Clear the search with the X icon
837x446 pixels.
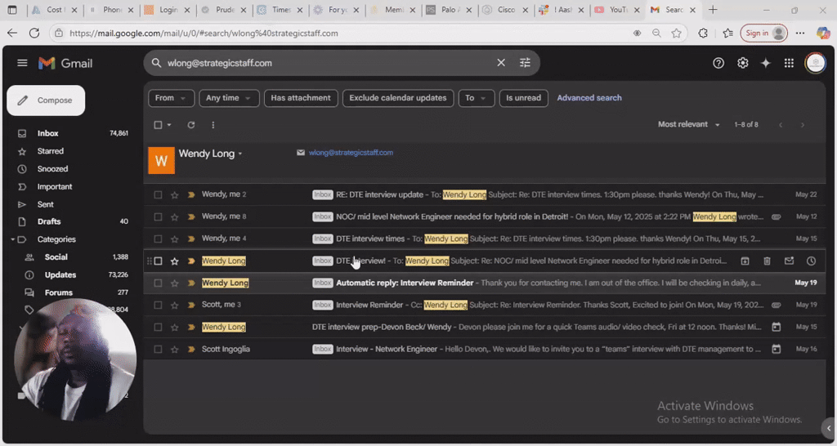click(x=501, y=63)
